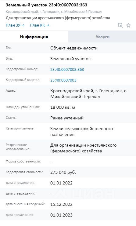Click the дата применения 01.01.2023 value
This screenshot has height=226, width=136.
(x=61, y=215)
